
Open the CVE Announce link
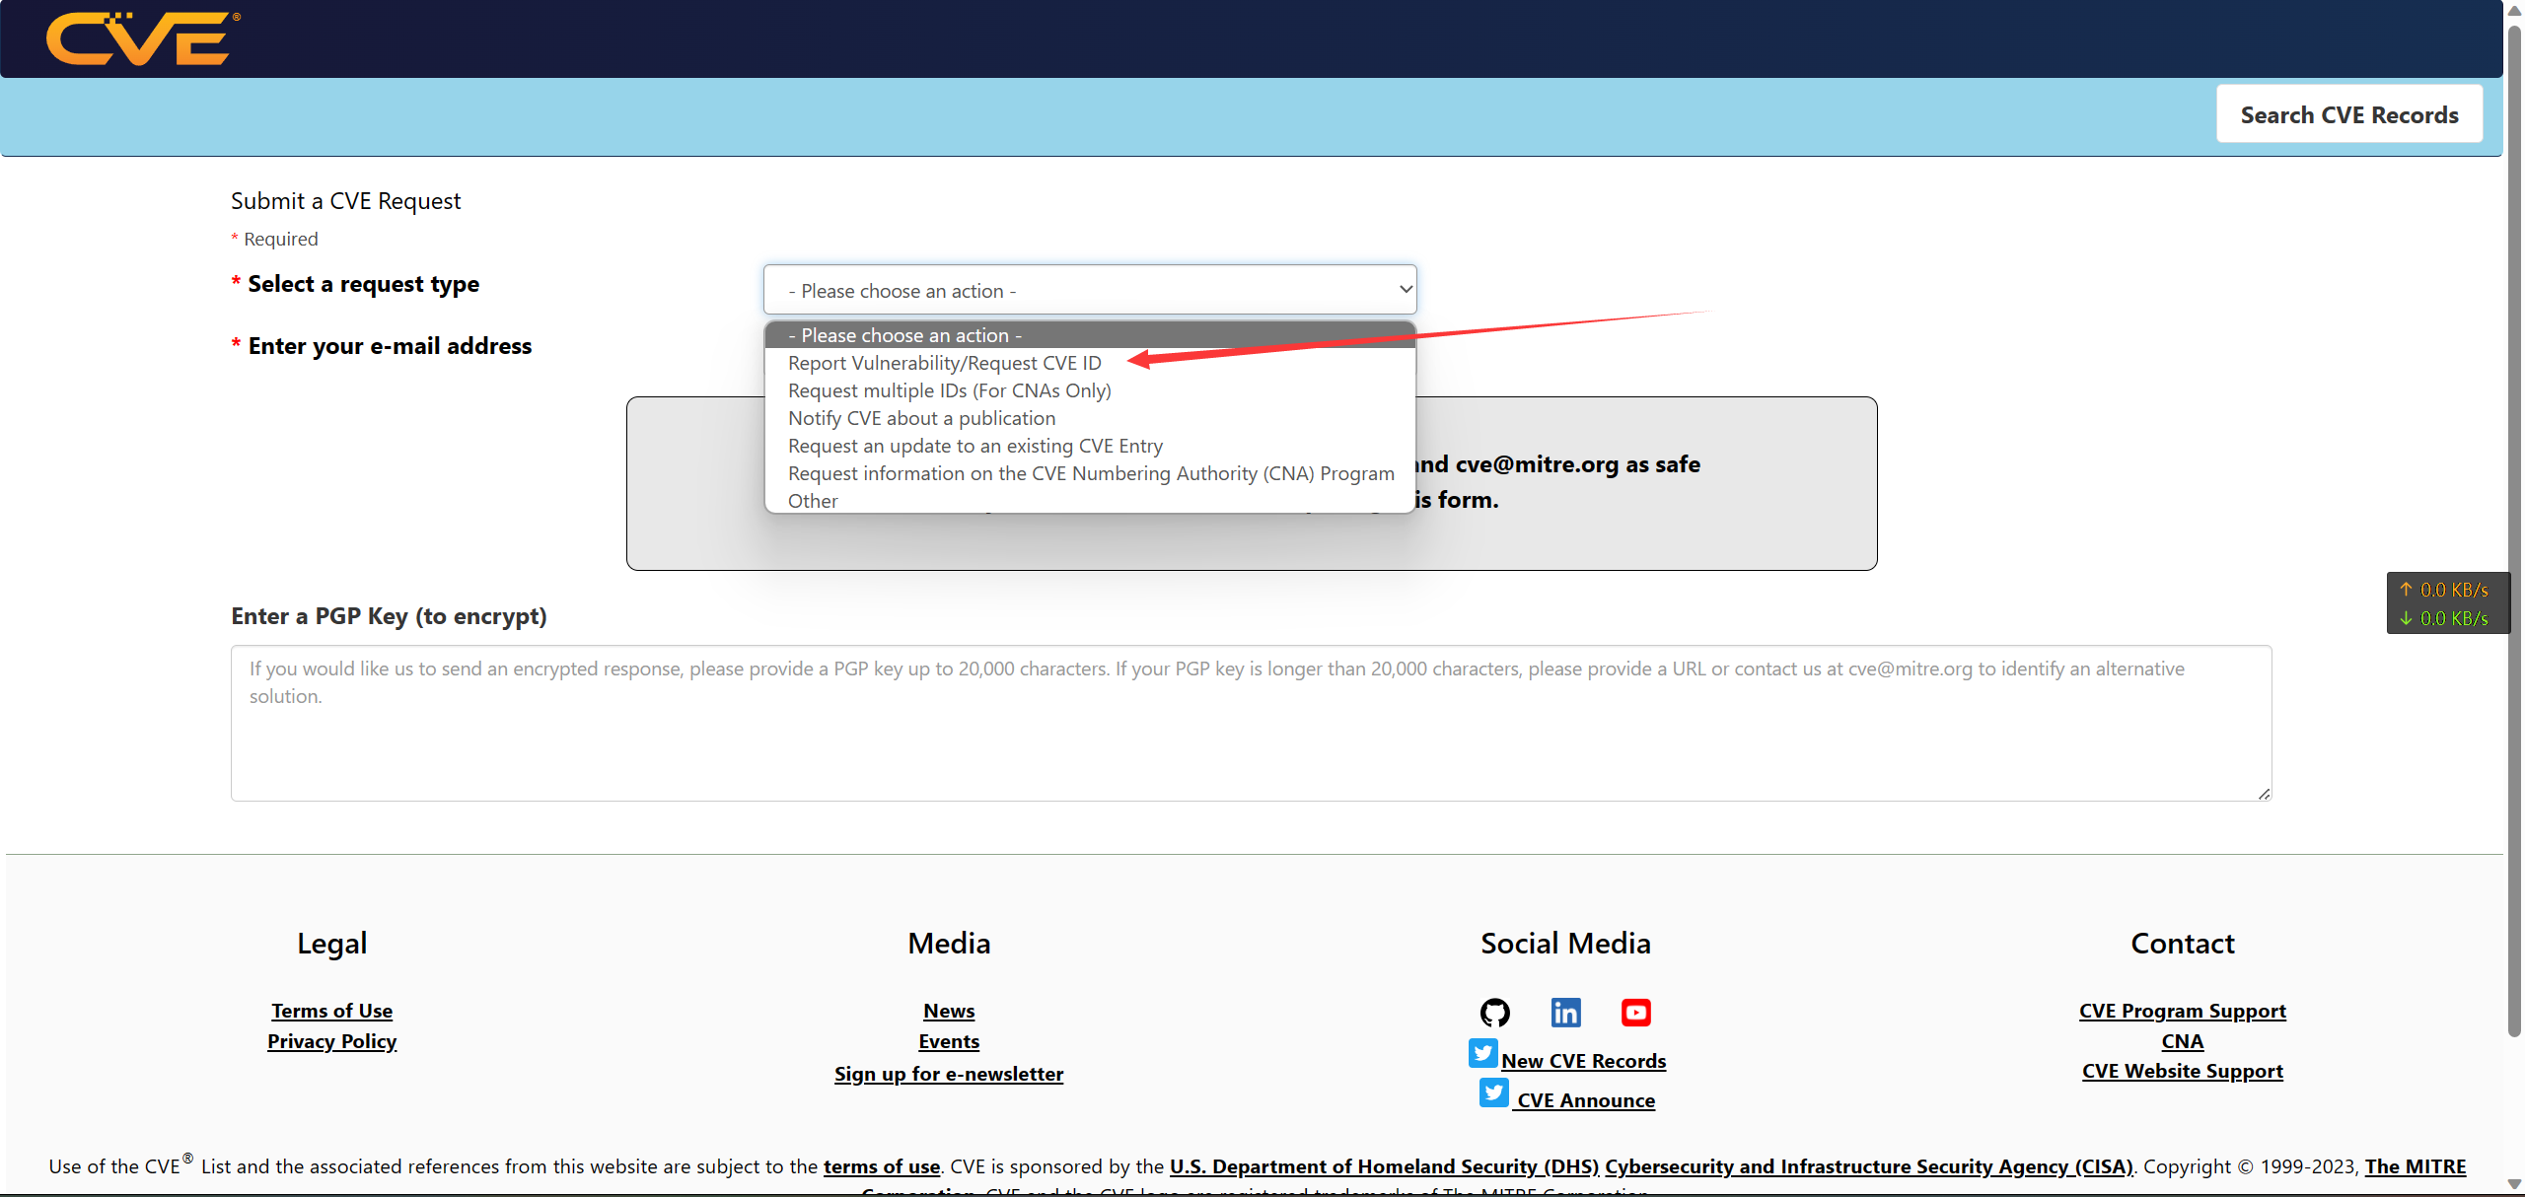[x=1586, y=1100]
